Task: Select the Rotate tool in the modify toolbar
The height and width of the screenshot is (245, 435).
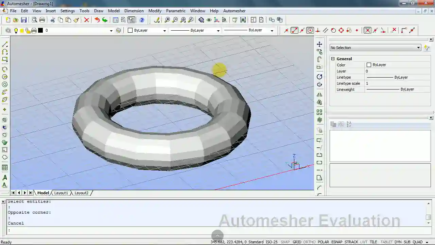Action: [319, 77]
